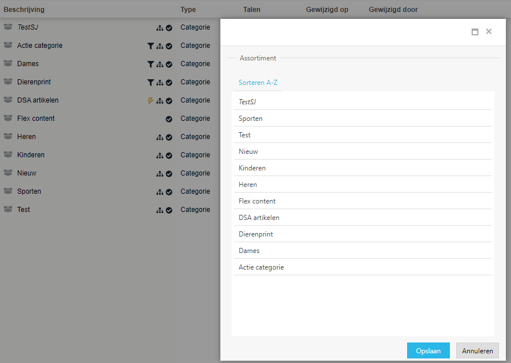The height and width of the screenshot is (363, 511).
Task: Click Sorteren A-Z link
Action: tap(257, 83)
